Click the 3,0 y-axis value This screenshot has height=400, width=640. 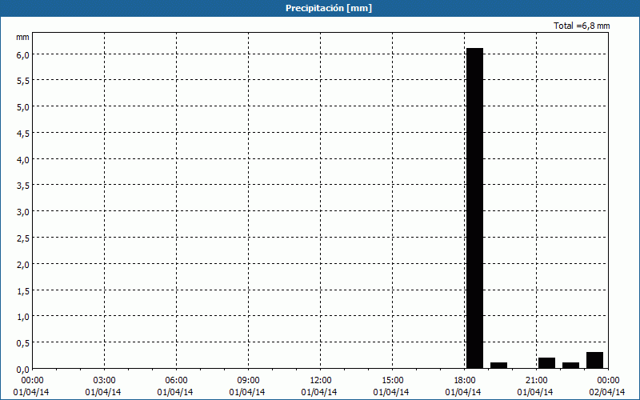23,212
